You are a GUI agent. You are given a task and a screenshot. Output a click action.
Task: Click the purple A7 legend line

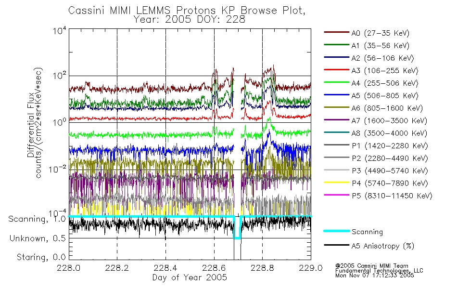point(337,120)
